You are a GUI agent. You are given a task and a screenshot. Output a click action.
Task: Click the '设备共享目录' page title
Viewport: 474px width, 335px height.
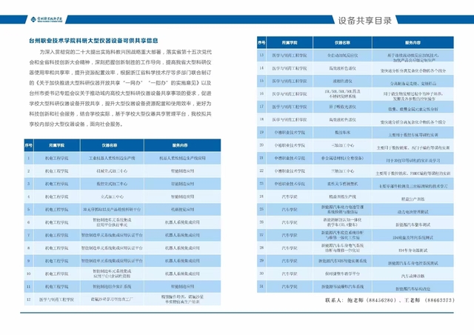(365, 21)
